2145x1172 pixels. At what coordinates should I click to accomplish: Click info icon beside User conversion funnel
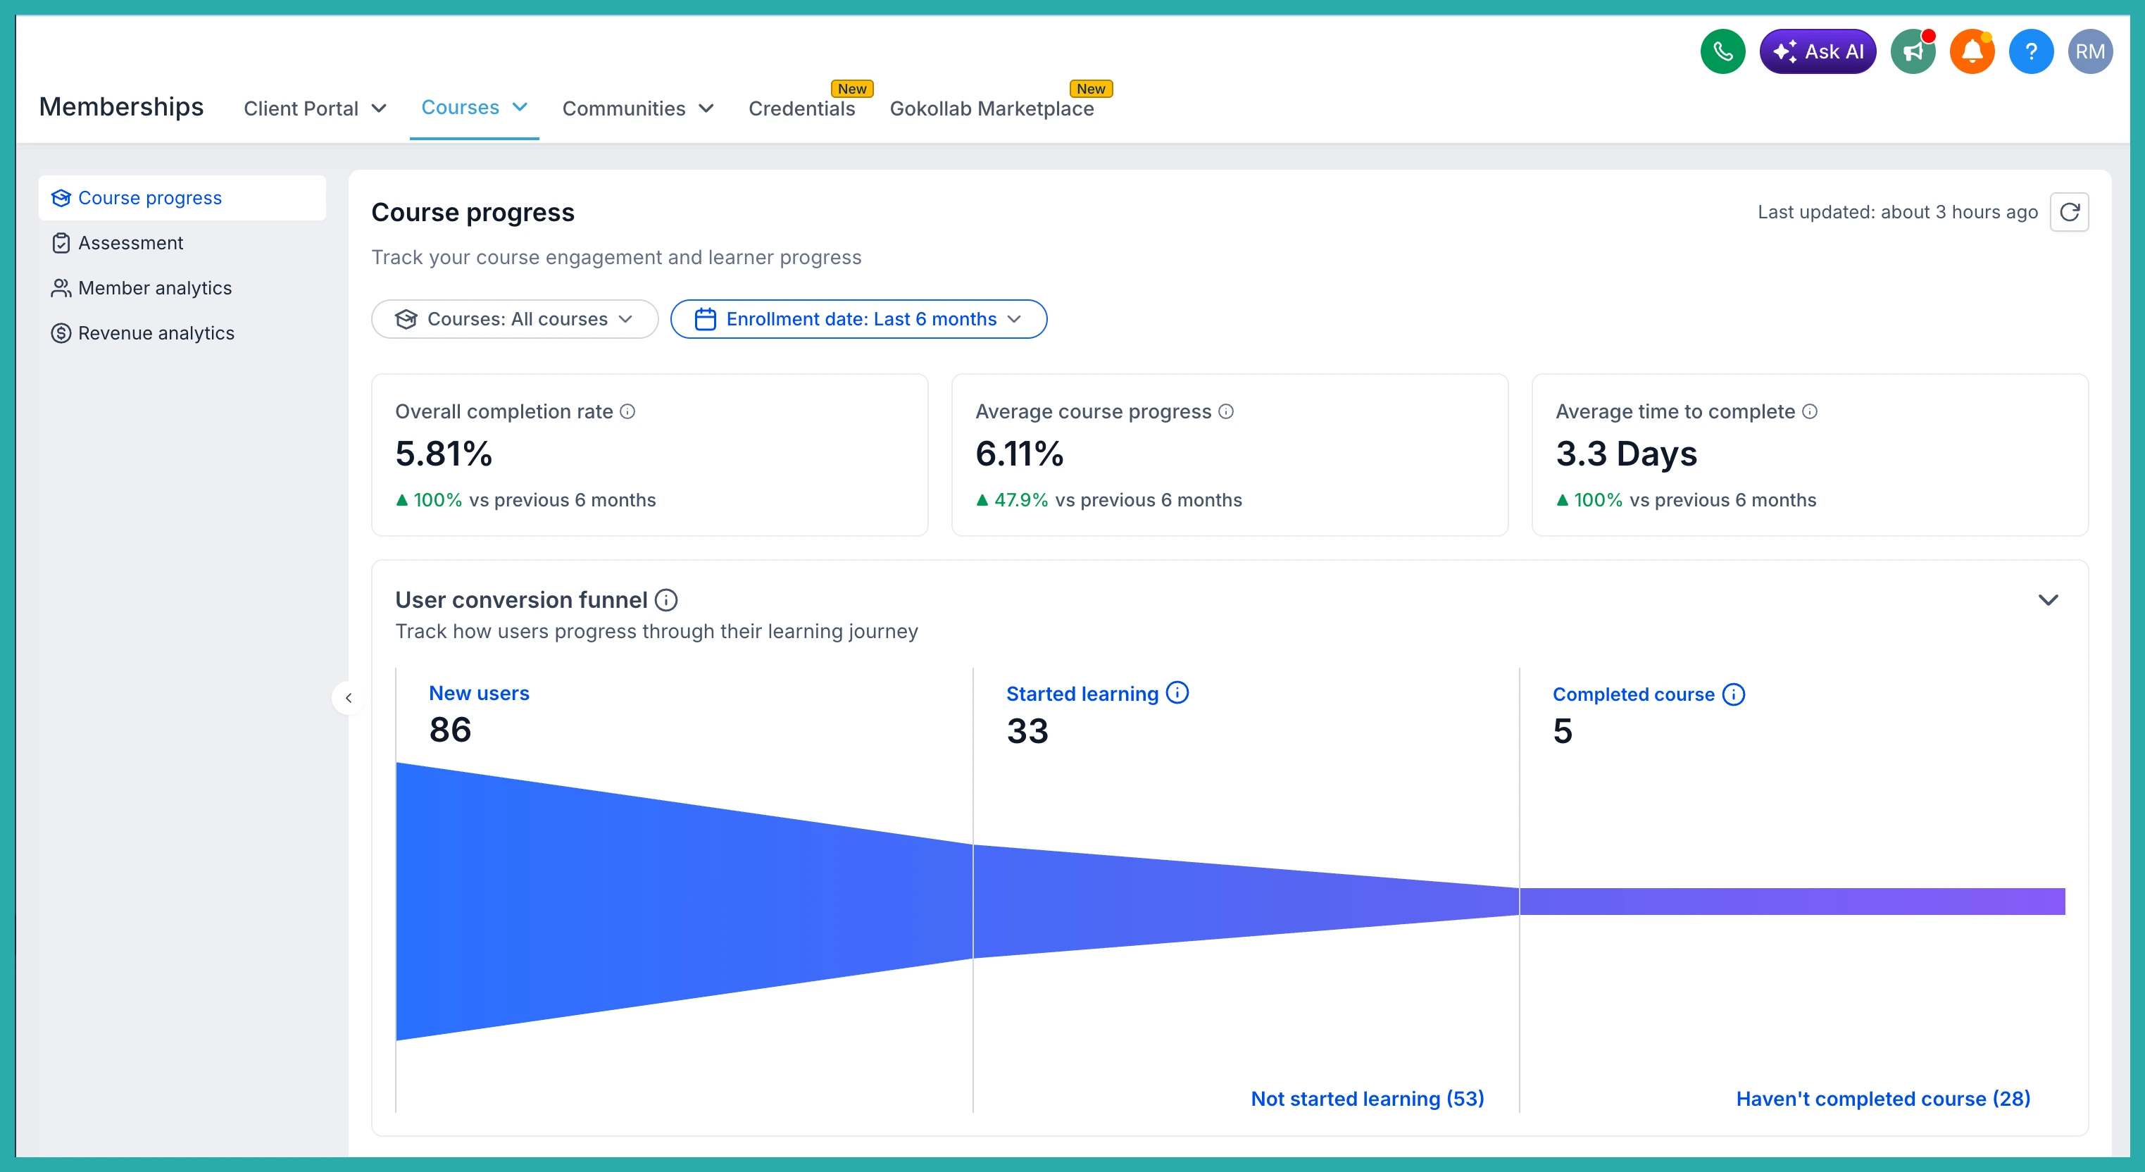[x=666, y=600]
